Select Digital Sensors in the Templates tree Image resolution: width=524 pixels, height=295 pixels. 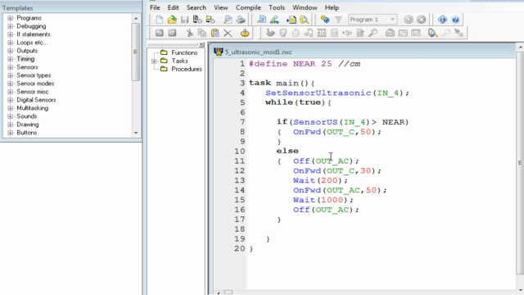[x=36, y=100]
